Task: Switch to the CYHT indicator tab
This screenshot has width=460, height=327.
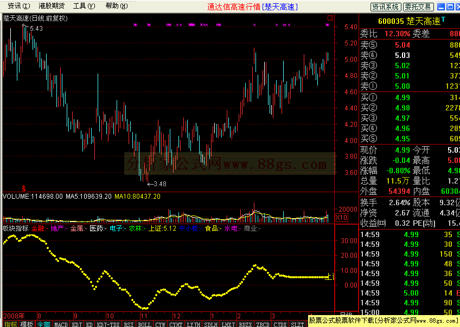Action: pos(176,324)
